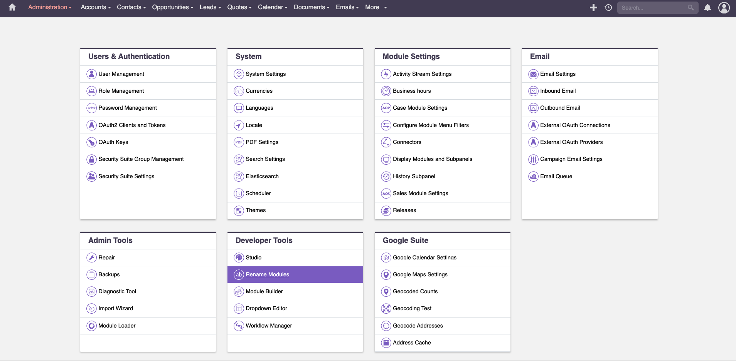The height and width of the screenshot is (361, 736).
Task: Click the Email Settings envelope icon
Action: click(x=533, y=74)
